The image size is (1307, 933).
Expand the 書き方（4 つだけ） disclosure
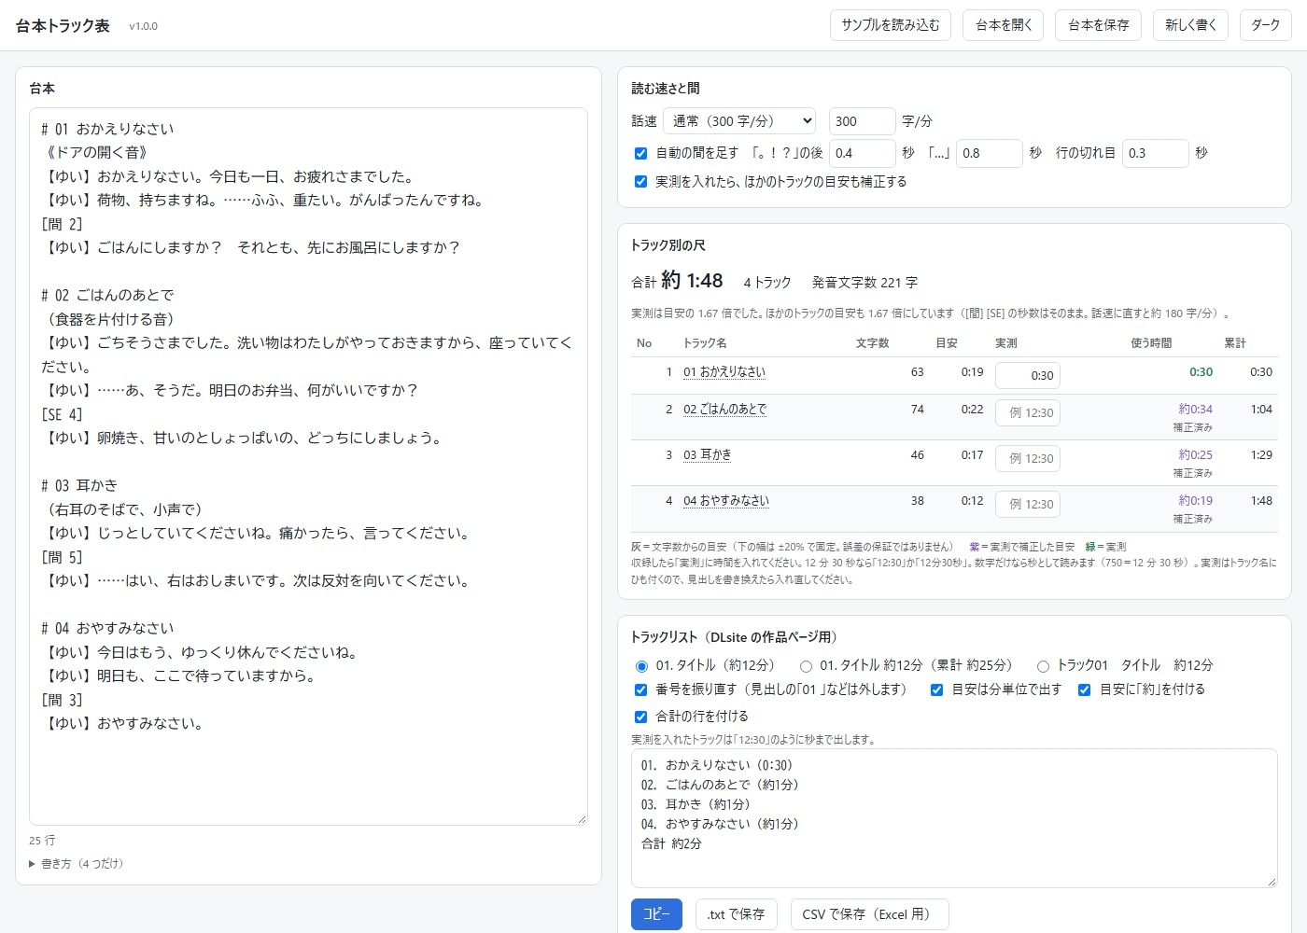[x=76, y=864]
